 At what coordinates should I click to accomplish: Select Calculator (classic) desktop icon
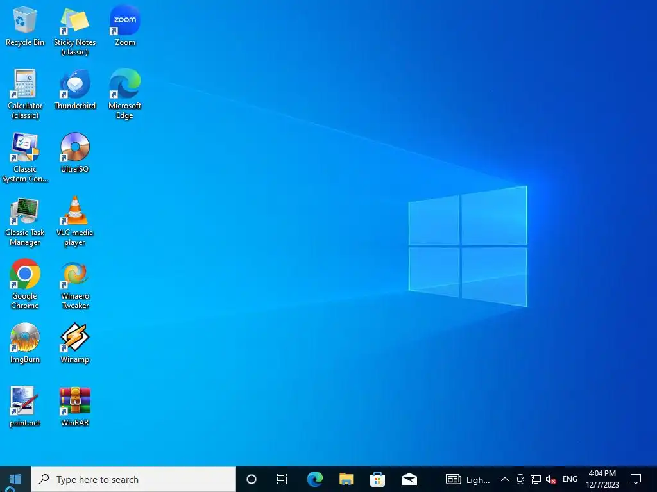pos(25,95)
